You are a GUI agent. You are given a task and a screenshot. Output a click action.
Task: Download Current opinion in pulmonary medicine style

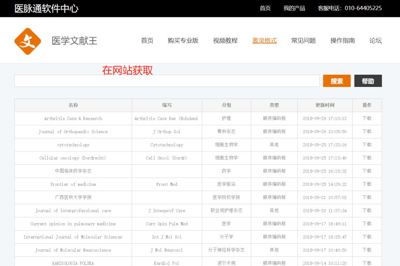coord(367,223)
